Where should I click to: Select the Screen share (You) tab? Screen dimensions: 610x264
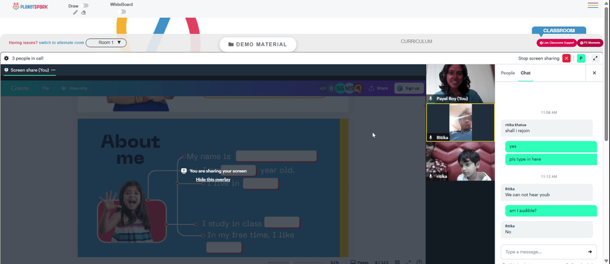29,70
